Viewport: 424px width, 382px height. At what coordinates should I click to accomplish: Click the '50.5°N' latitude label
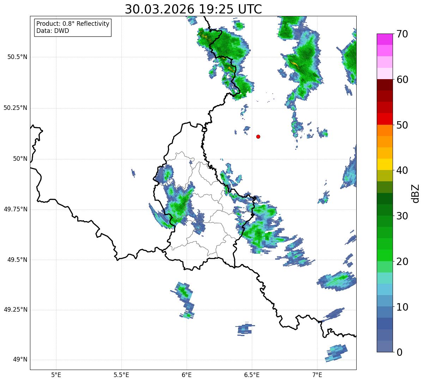pos(17,57)
